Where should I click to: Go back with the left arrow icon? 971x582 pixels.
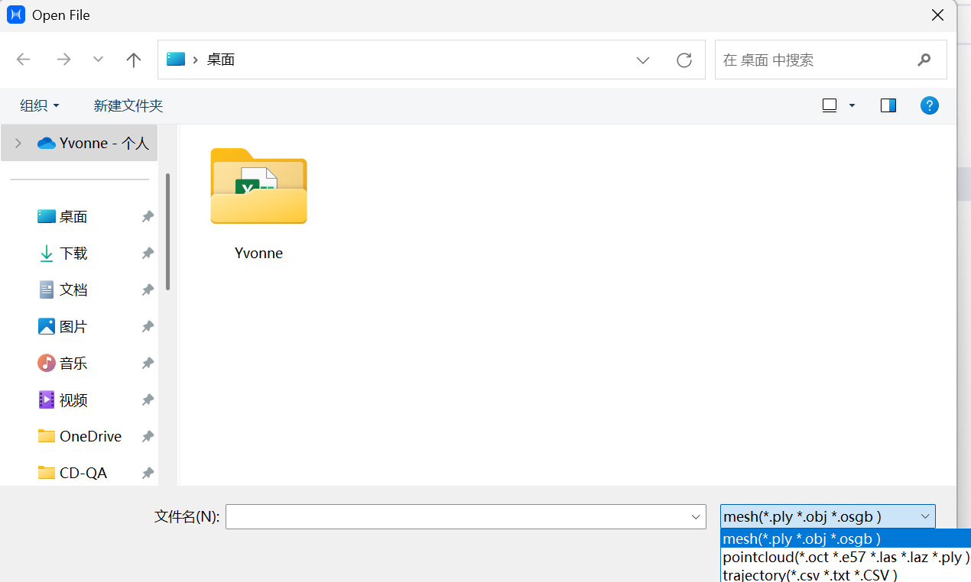(24, 60)
